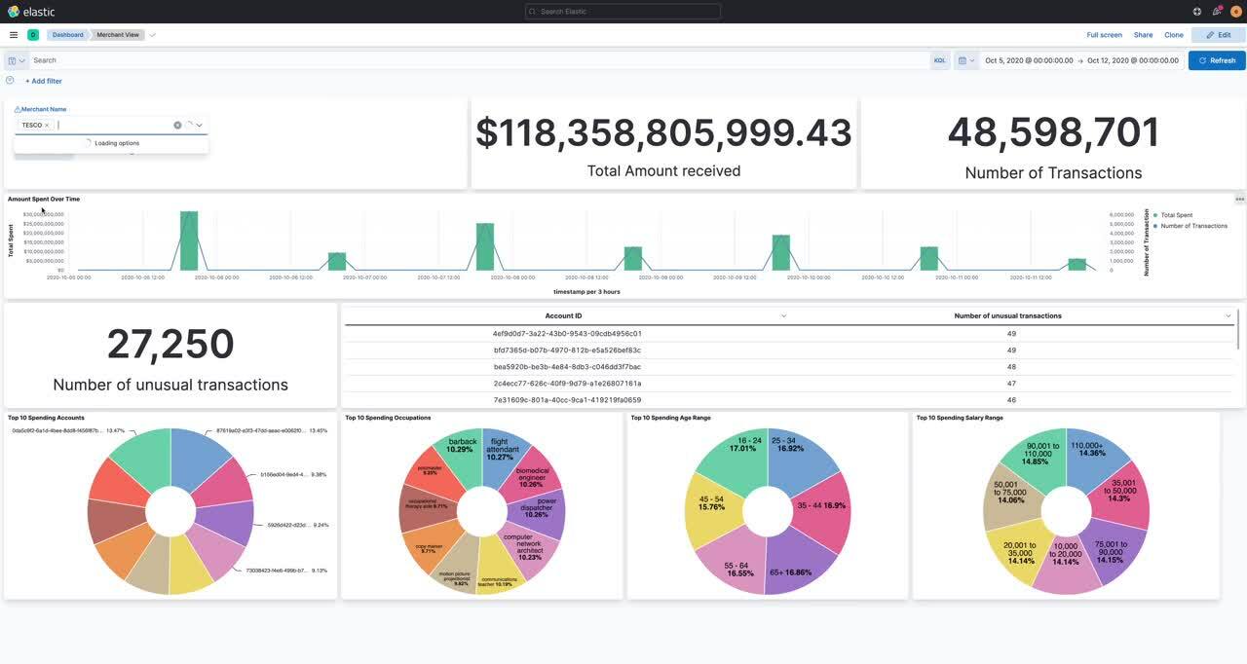This screenshot has height=664, width=1247.
Task: Open the help menu icon
Action: click(1197, 12)
